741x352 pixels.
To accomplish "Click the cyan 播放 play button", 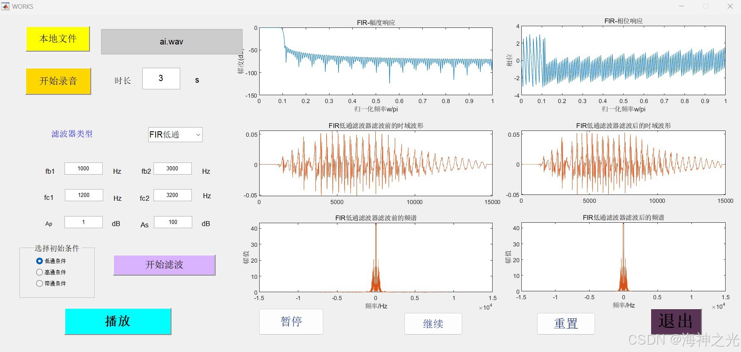I will 118,321.
